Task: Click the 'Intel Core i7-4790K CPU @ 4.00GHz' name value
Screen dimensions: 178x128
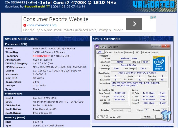Action: click(54, 49)
